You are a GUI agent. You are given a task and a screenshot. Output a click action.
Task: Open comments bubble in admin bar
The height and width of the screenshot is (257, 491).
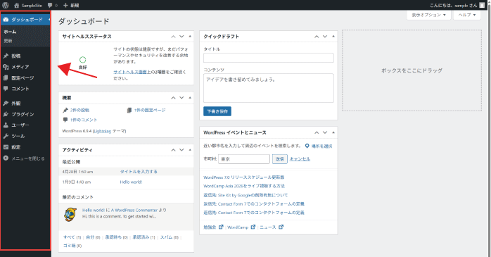(x=52, y=6)
